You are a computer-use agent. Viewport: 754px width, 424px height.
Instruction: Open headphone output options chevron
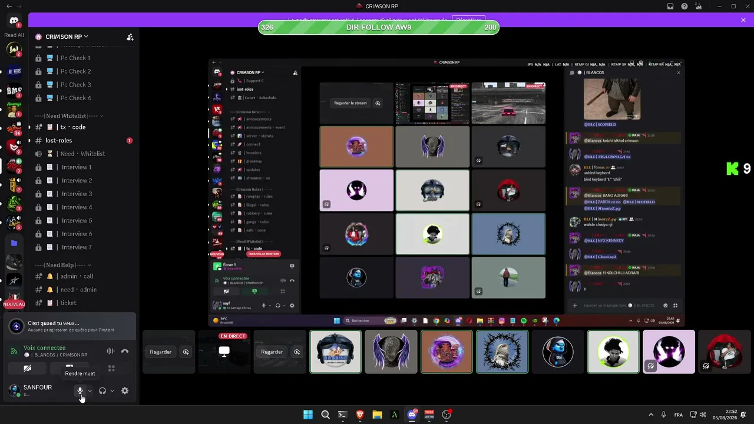[x=112, y=390]
